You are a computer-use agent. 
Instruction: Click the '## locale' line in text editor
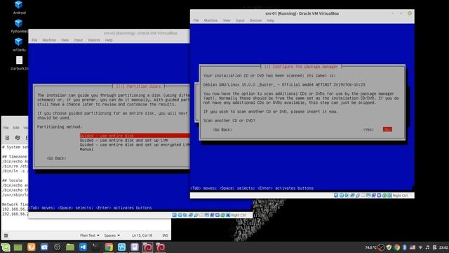[13, 181]
